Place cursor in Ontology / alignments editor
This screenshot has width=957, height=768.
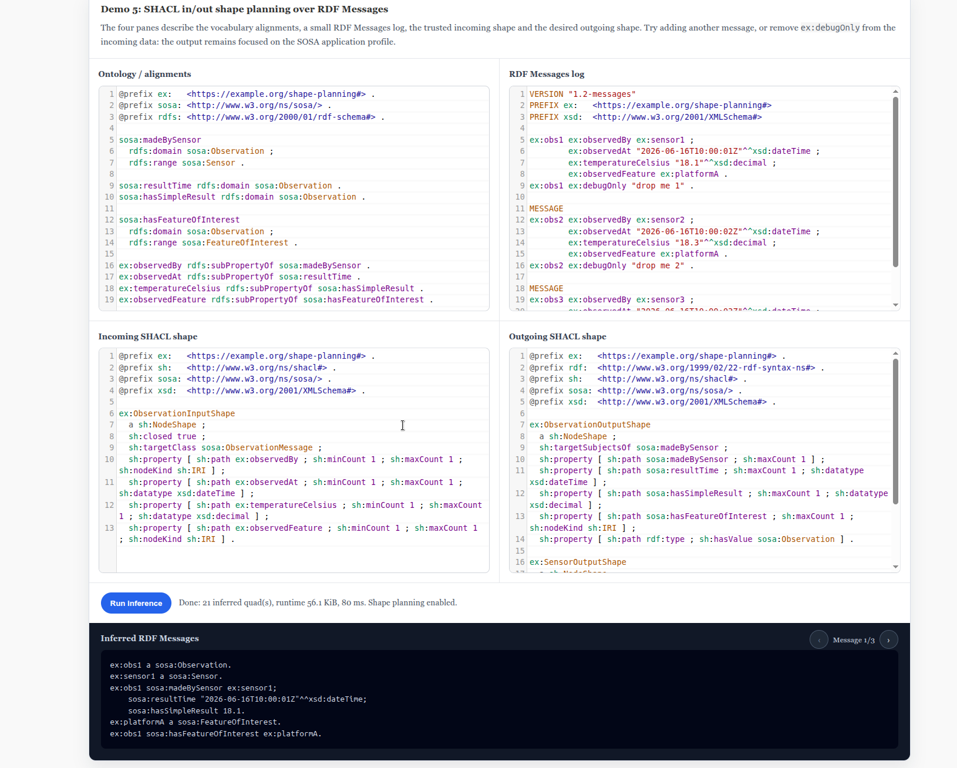302,198
